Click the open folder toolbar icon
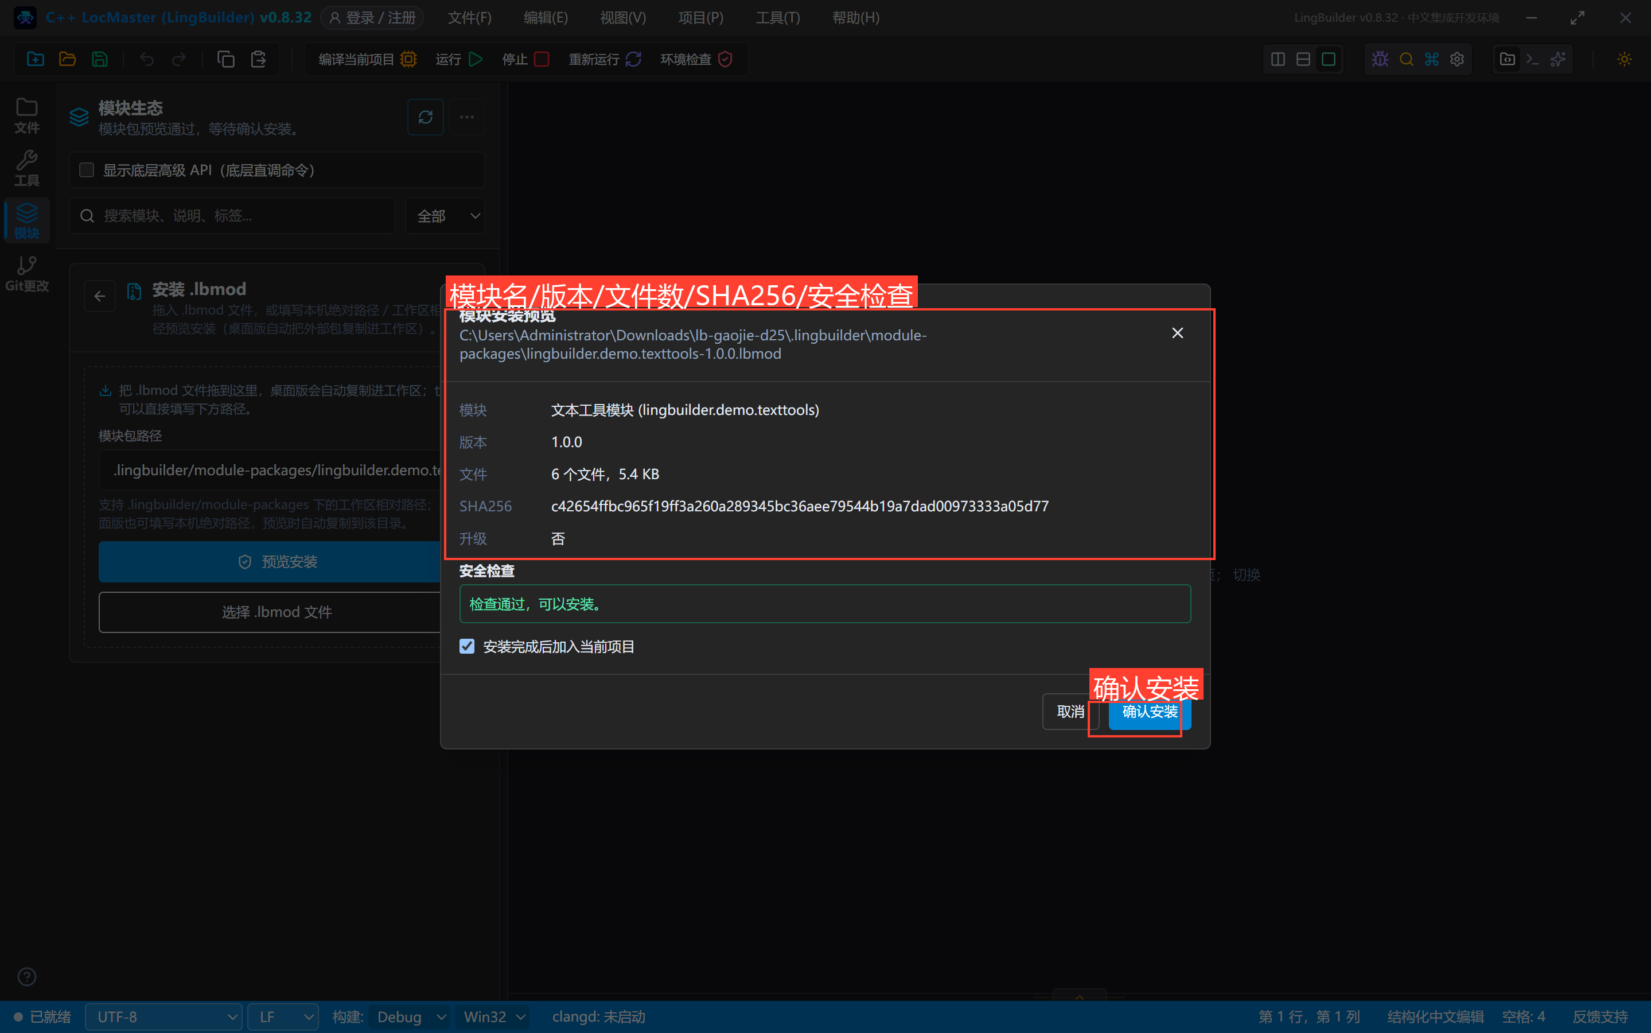This screenshot has width=1651, height=1033. pos(68,60)
